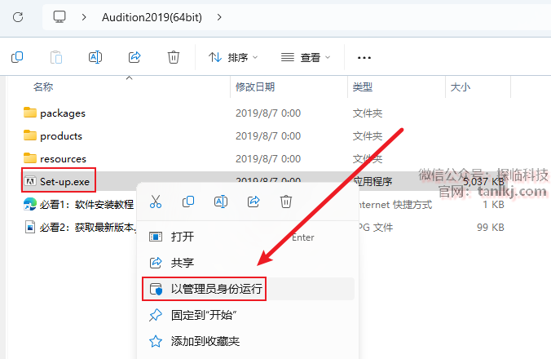Select the packages folder
The width and height of the screenshot is (551, 359).
[x=63, y=113]
